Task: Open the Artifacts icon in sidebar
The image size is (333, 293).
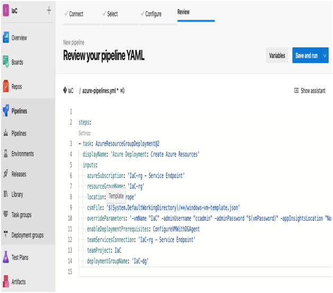Action: pyautogui.click(x=6, y=281)
